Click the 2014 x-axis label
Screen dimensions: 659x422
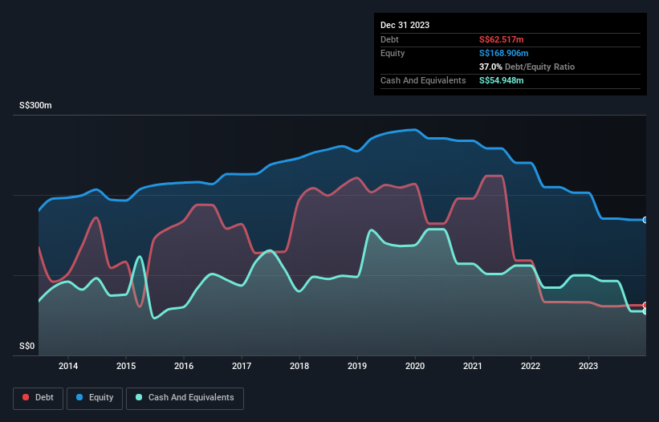pyautogui.click(x=68, y=366)
